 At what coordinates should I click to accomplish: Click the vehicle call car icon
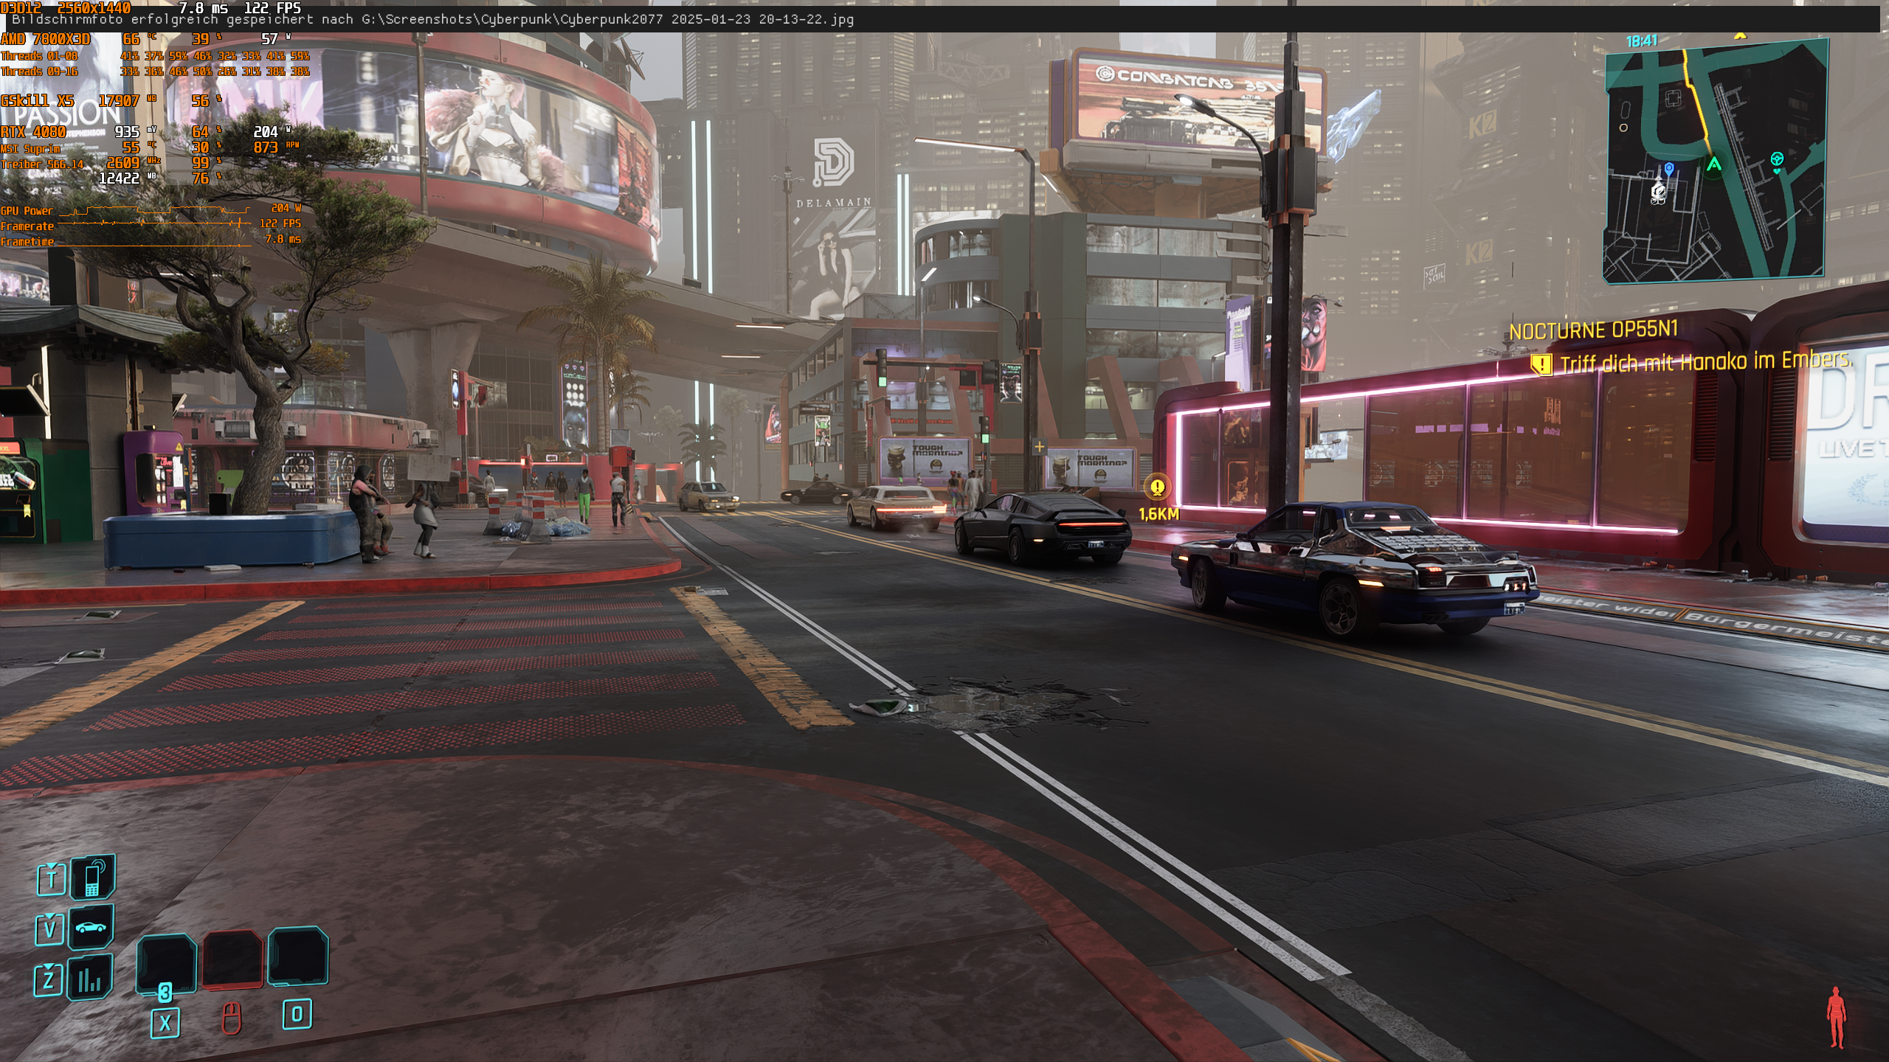[x=91, y=927]
